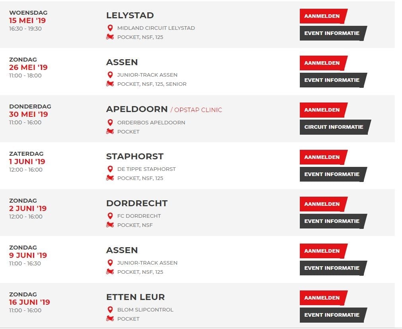Viewport: 402px width, 329px height.
Task: Click location pin beside Blom Slipcontrol
Action: tap(110, 310)
